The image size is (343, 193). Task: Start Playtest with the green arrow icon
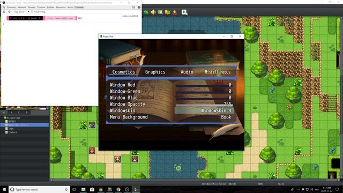coord(184,12)
